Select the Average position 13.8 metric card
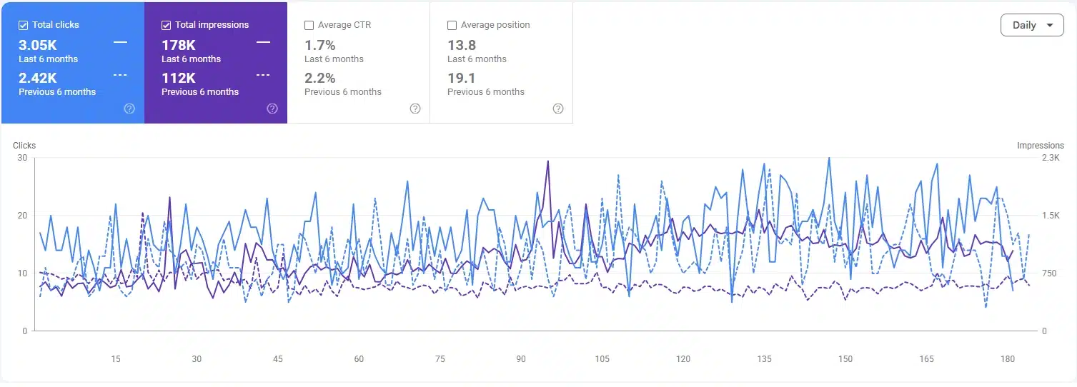Viewport: 1077px width, 387px height. [x=501, y=63]
